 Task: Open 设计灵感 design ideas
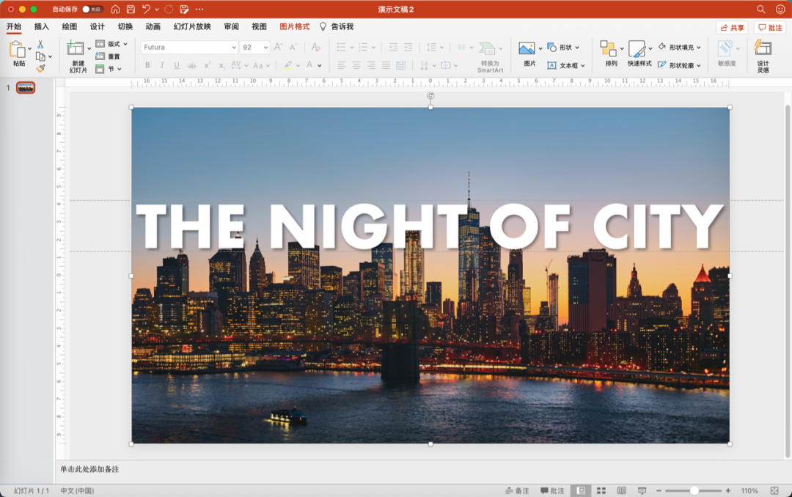click(x=763, y=56)
